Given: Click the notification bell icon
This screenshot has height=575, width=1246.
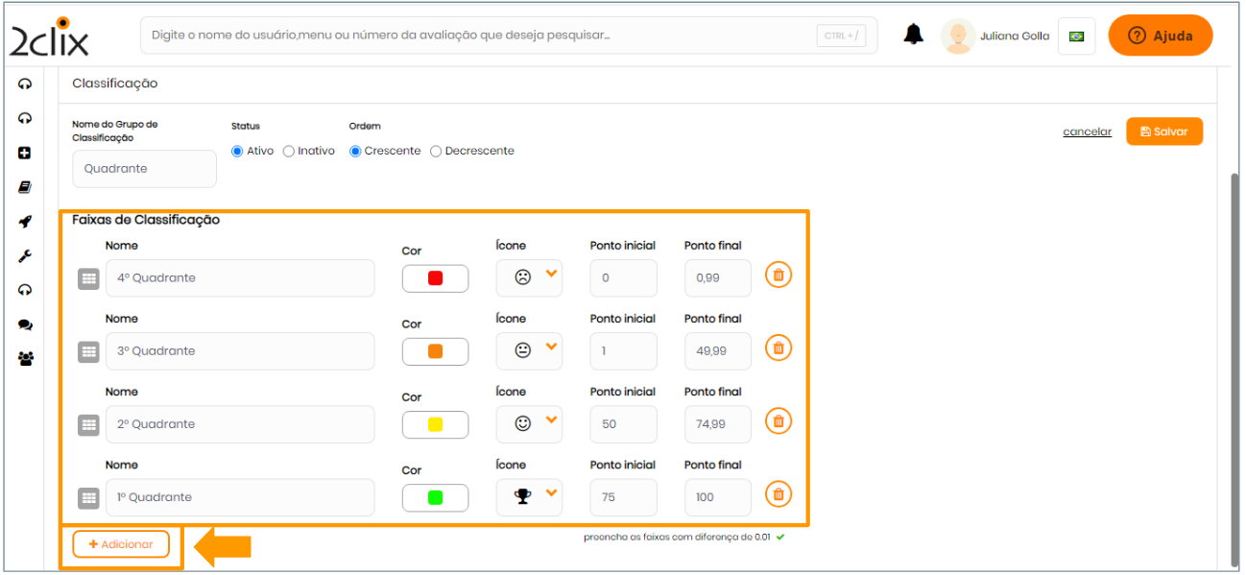Looking at the screenshot, I should tap(913, 36).
